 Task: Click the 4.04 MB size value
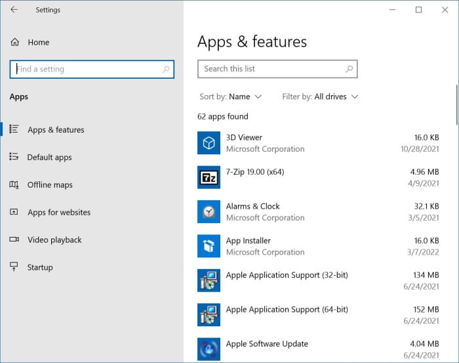424,344
